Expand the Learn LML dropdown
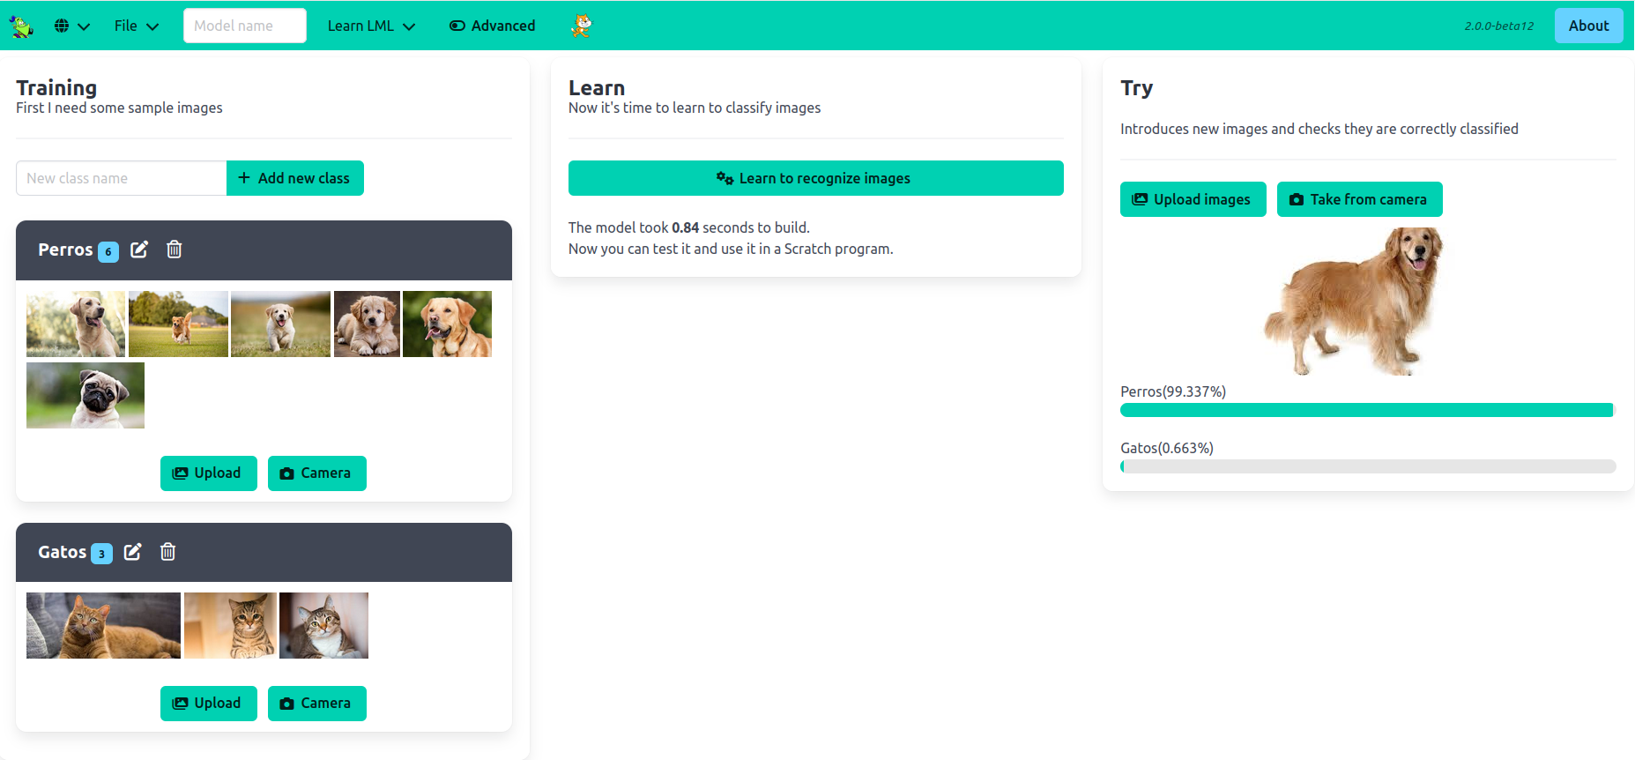Screen dimensions: 1635x760 click(370, 26)
